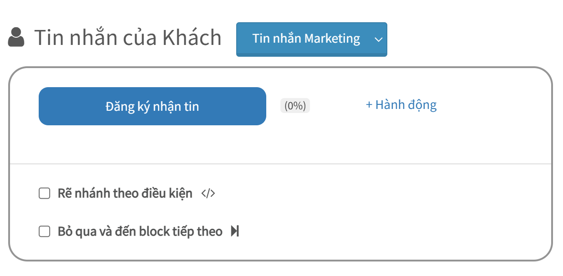Viewport: 563px width, 276px height.
Task: Click the Tin nhắn của Khách heading
Action: click(x=128, y=38)
